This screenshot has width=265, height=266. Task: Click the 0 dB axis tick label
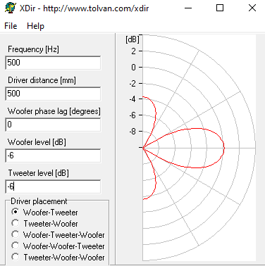click(x=133, y=68)
